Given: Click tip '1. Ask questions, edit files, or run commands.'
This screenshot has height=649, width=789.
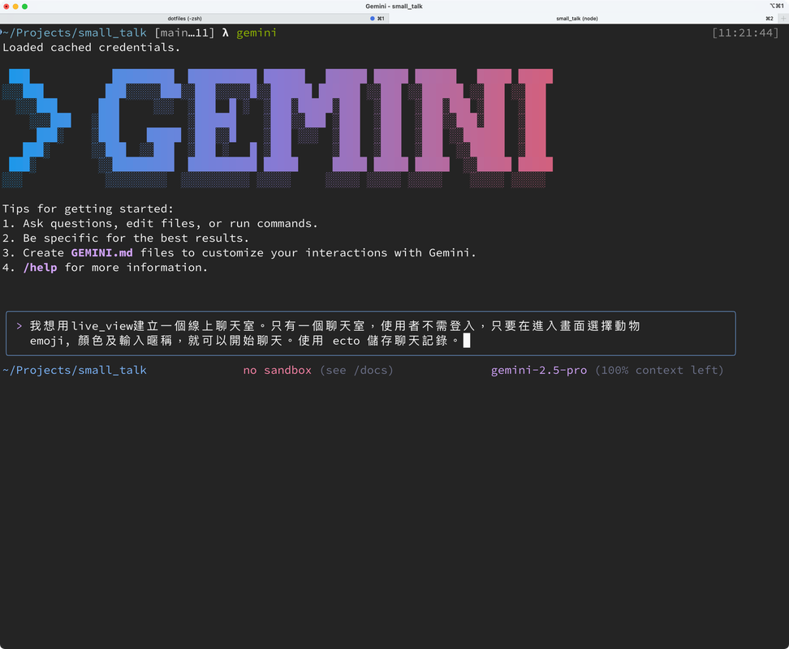Looking at the screenshot, I should 160,224.
